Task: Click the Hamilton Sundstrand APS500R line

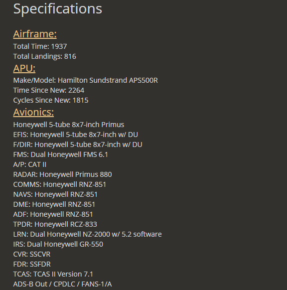Action: click(85, 80)
